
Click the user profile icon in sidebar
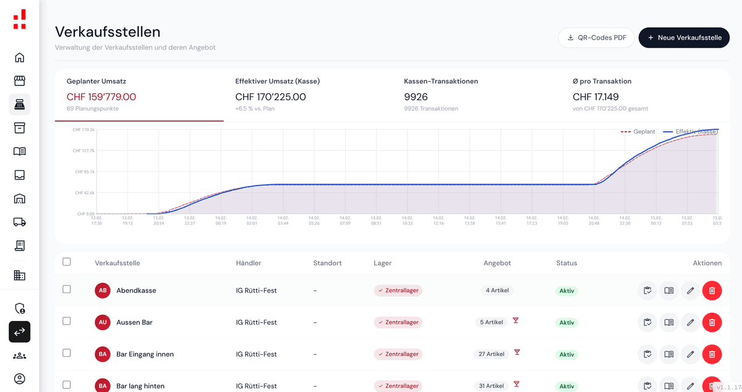(19, 378)
